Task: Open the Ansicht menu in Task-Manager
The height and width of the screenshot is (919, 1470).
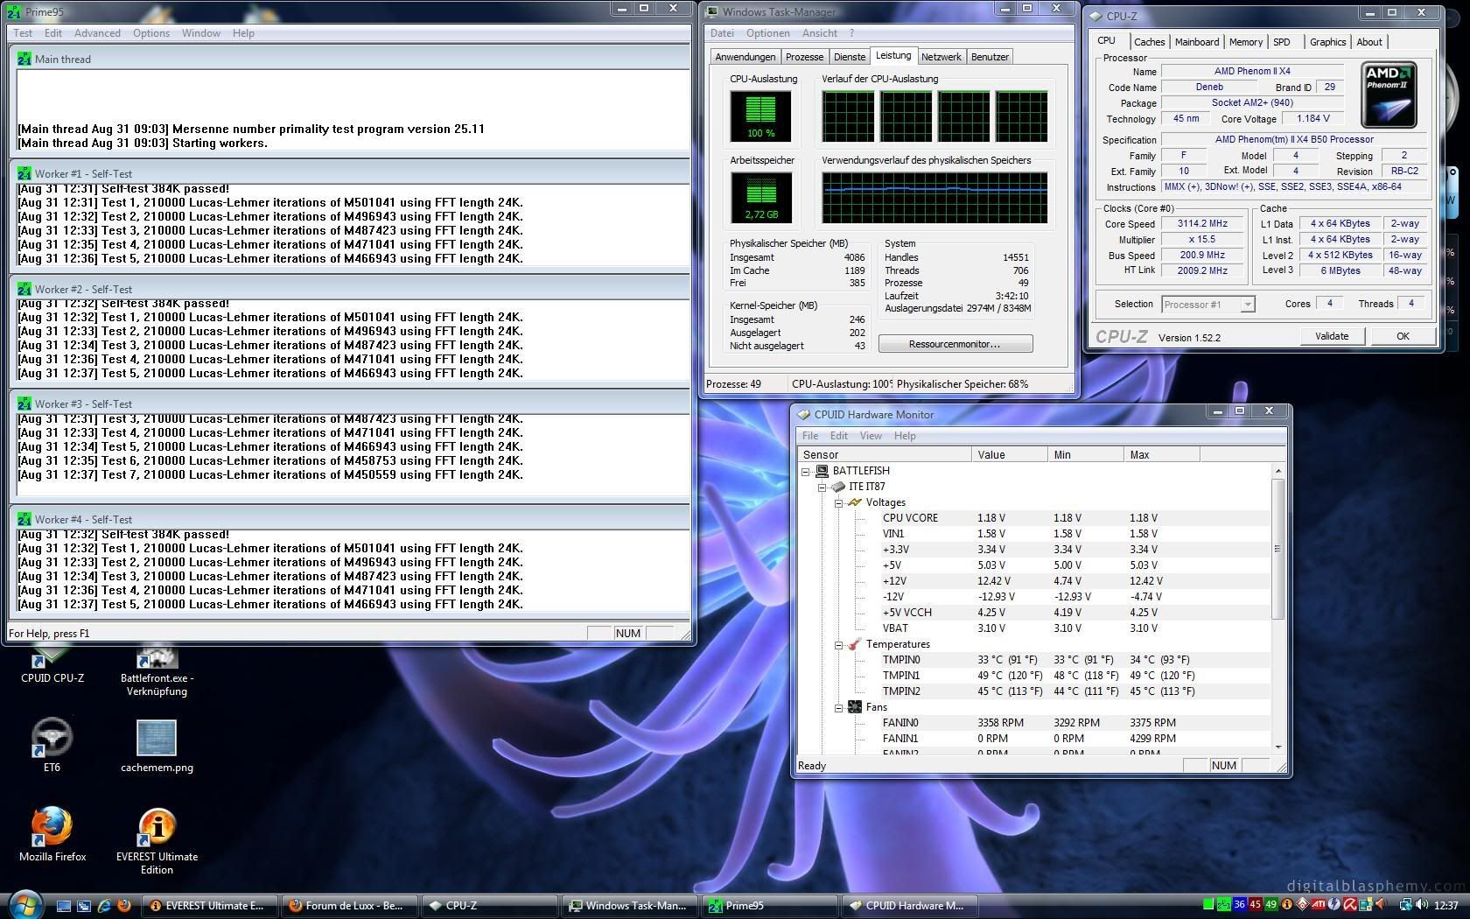Action: 820,33
